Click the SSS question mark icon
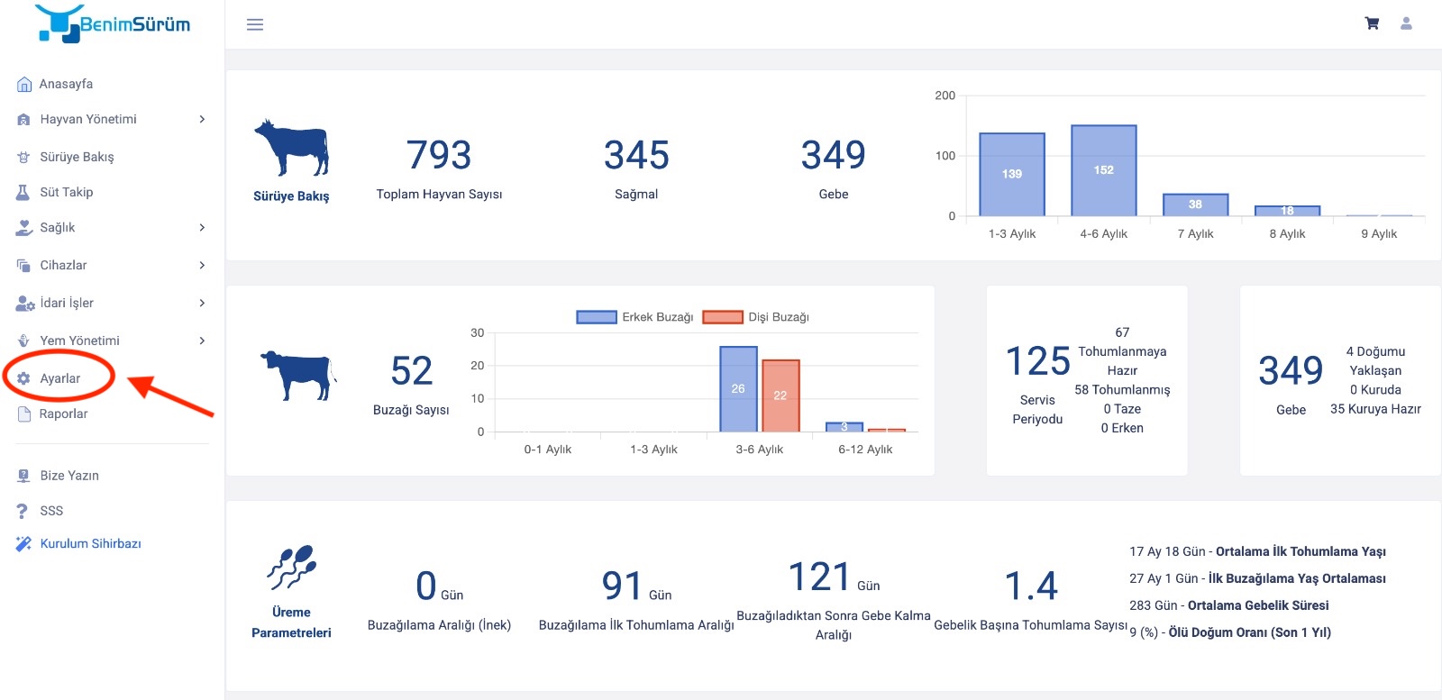 23,511
